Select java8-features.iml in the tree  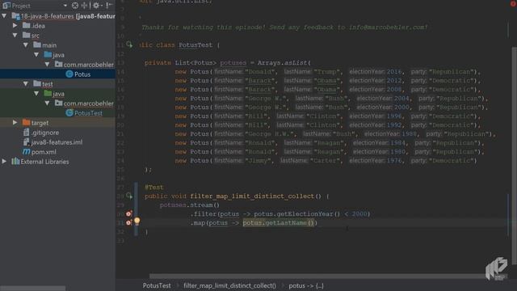pyautogui.click(x=57, y=142)
